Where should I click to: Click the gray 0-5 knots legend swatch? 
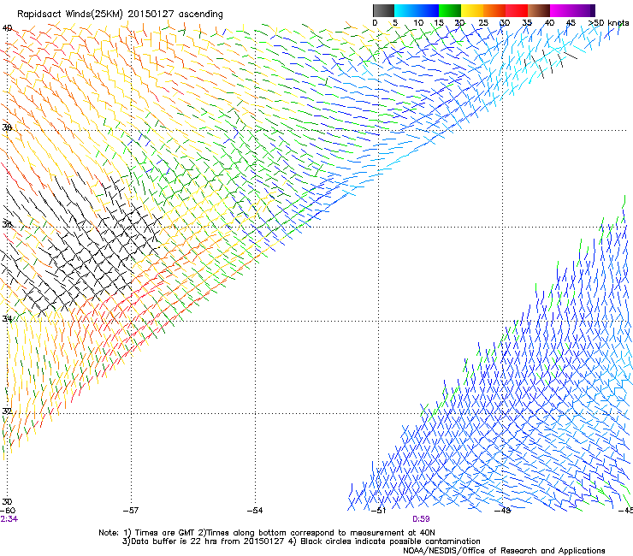[383, 10]
